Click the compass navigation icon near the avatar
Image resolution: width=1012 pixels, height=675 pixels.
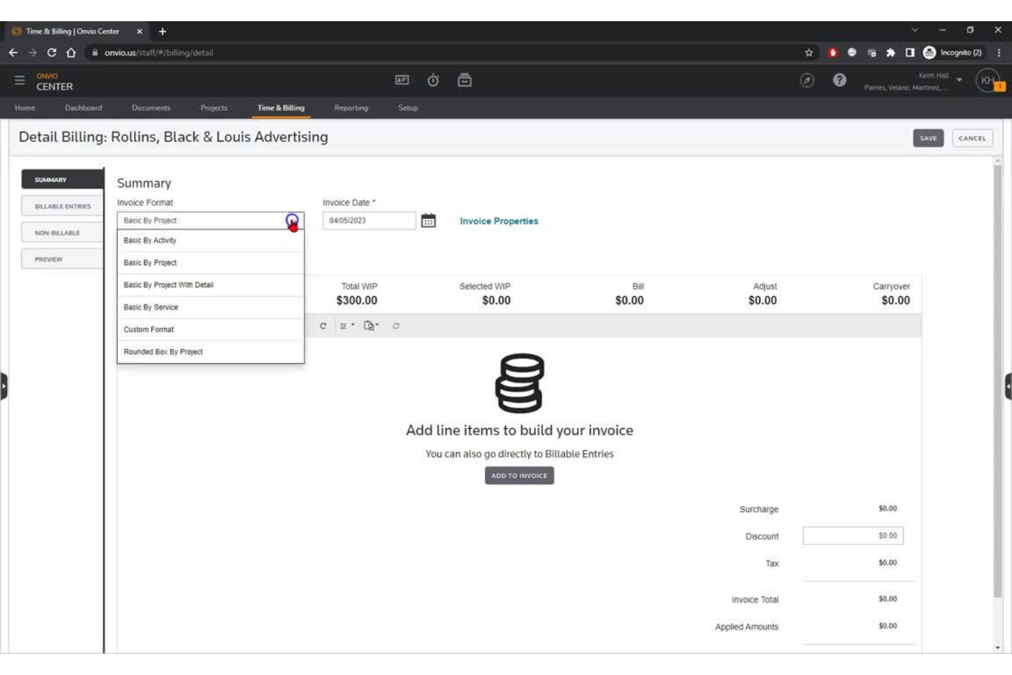[x=807, y=77]
